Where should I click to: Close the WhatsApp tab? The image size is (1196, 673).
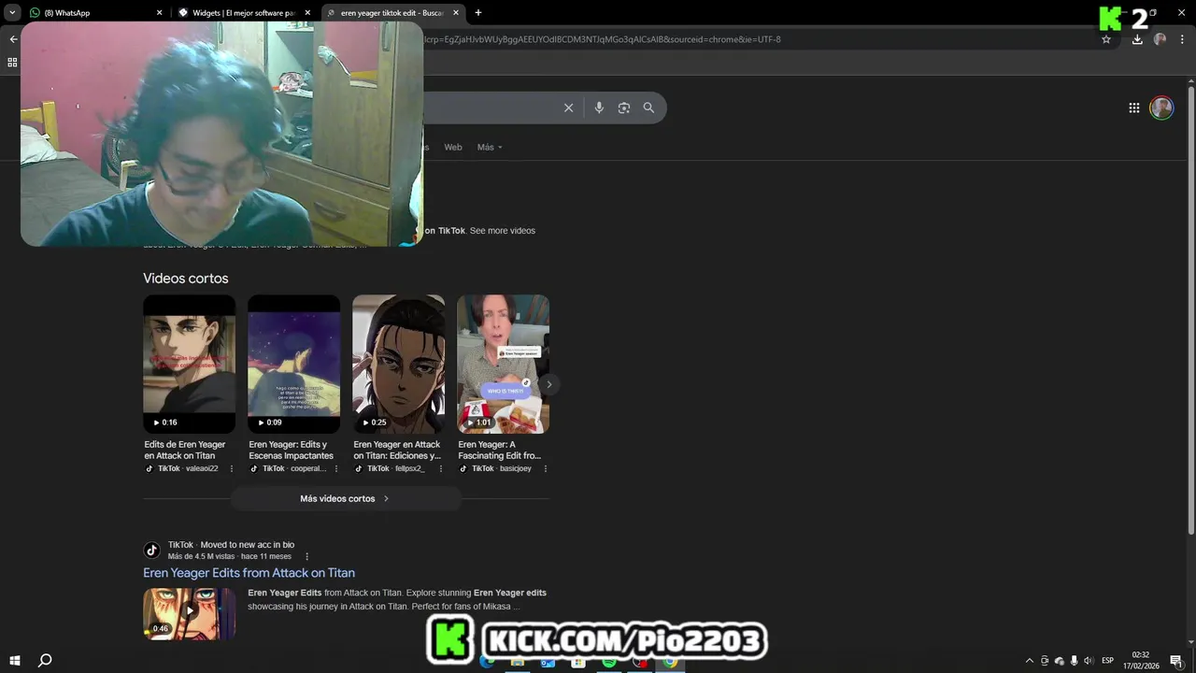click(x=159, y=13)
